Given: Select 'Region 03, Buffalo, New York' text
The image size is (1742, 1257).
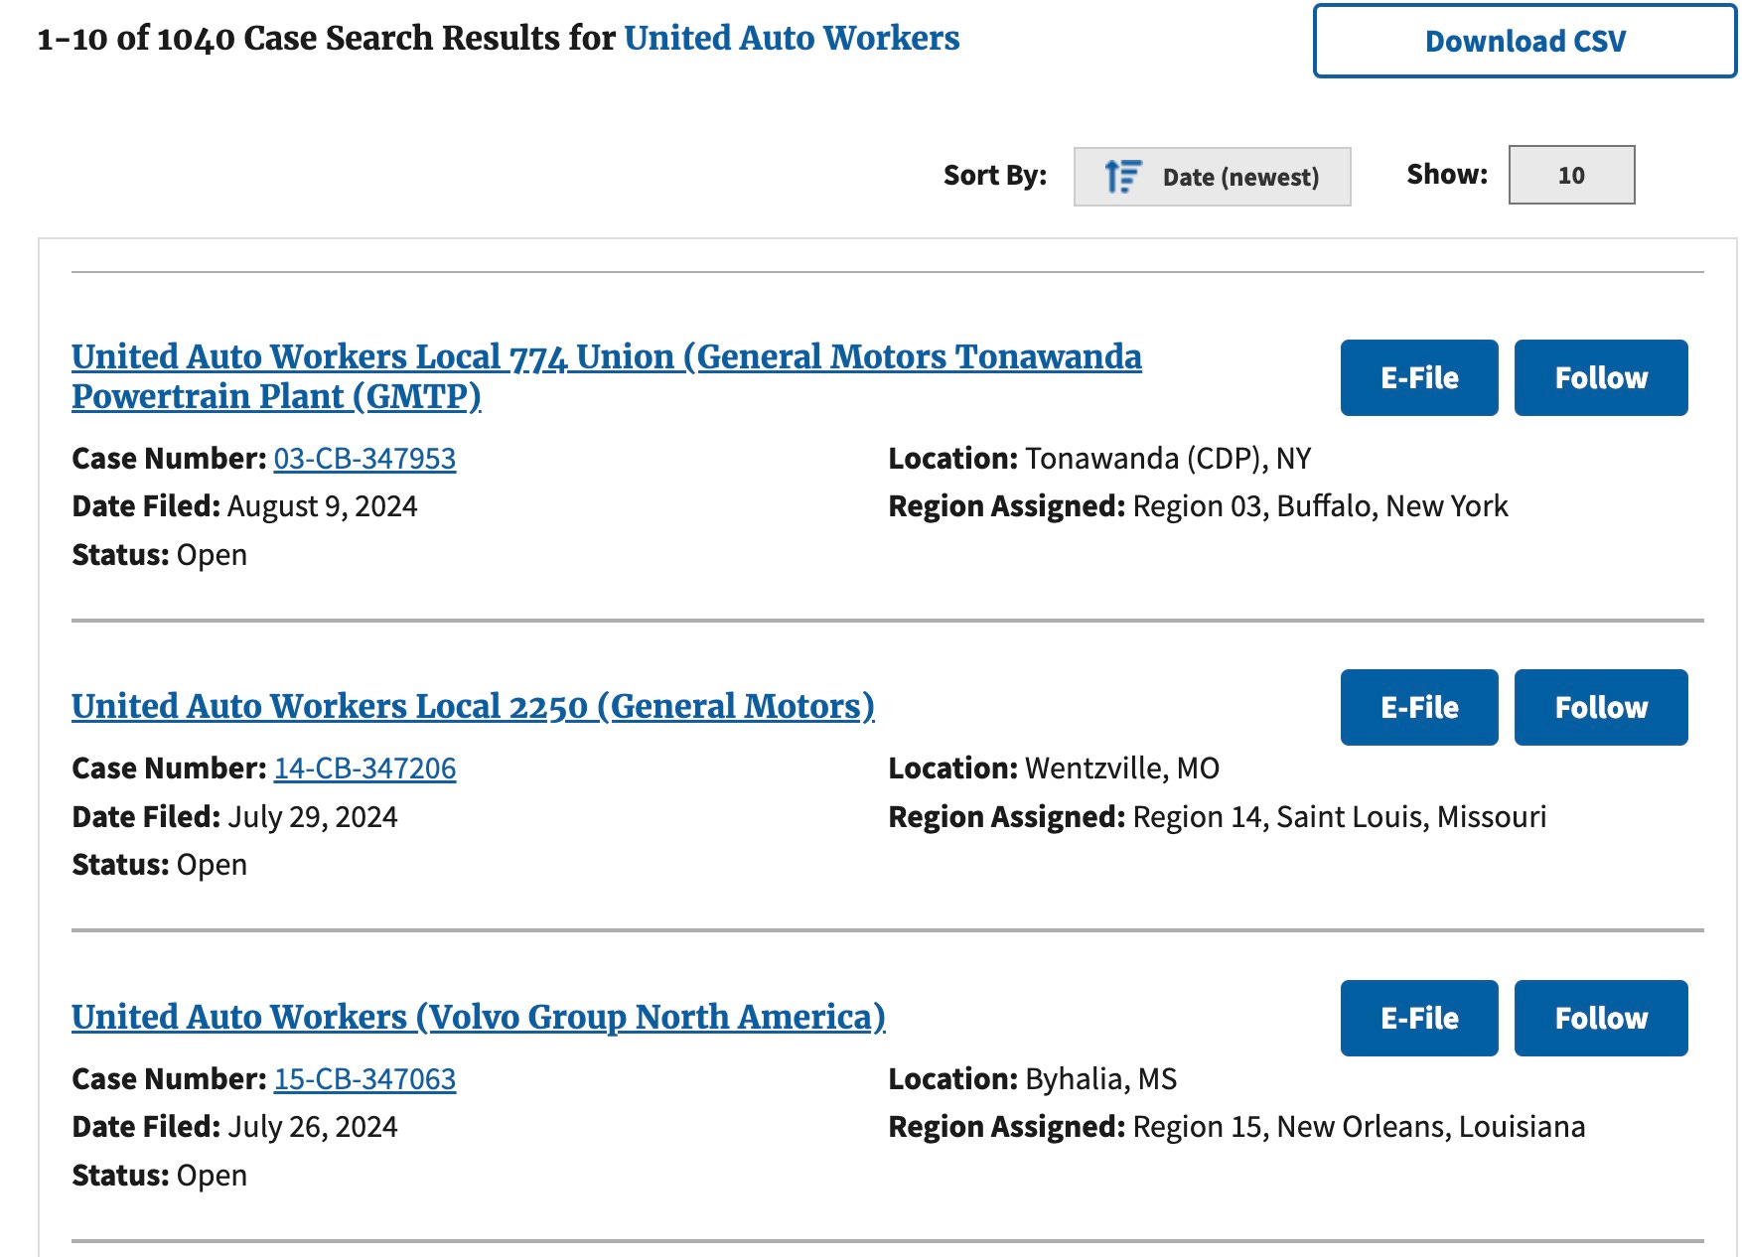Looking at the screenshot, I should pyautogui.click(x=1320, y=506).
